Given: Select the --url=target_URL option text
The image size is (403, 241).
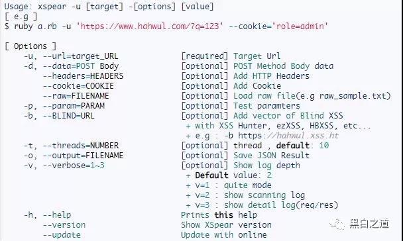Looking at the screenshot, I should 80,56.
